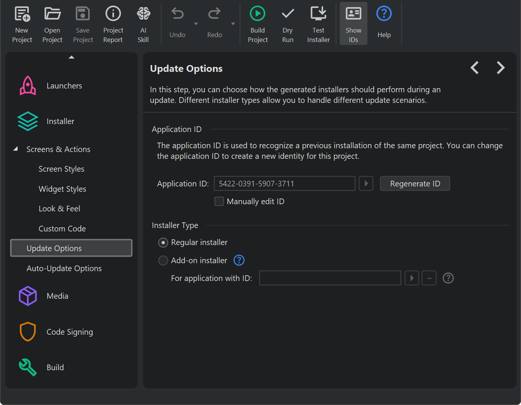Go to next step with right chevron
Image resolution: width=521 pixels, height=405 pixels.
pyautogui.click(x=501, y=68)
